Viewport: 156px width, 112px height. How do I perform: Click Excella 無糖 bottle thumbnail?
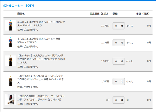coord(10,42)
